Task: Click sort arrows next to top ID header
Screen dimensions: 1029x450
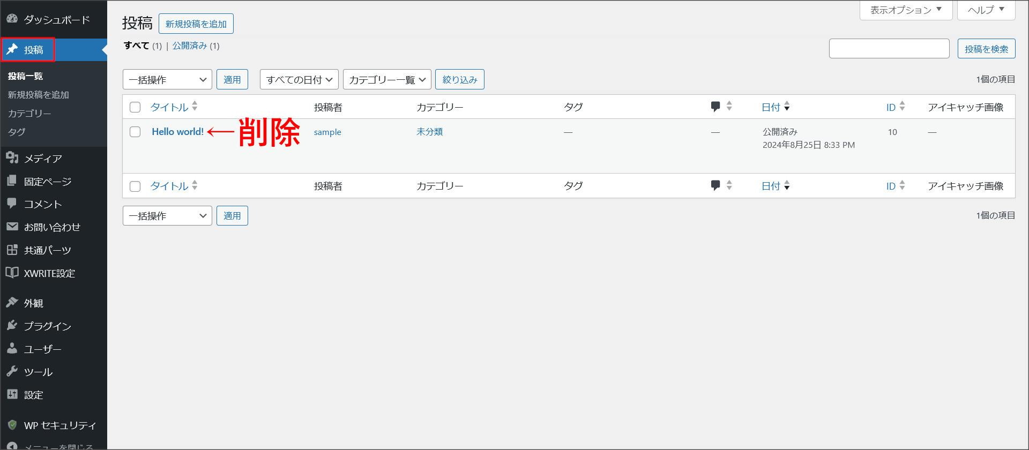Action: click(x=902, y=106)
